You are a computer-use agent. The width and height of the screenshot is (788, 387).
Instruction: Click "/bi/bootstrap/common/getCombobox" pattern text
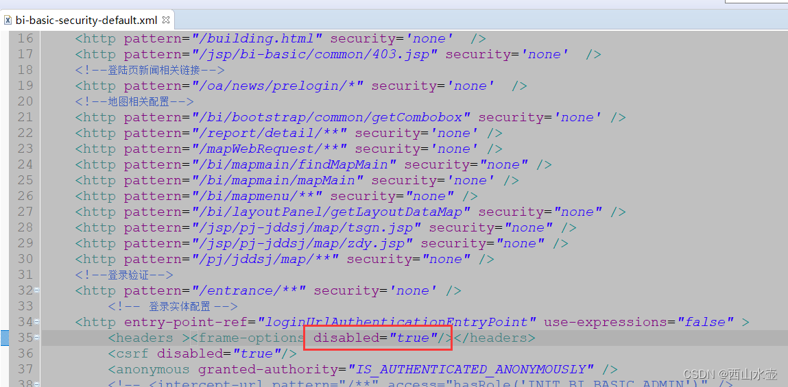[x=331, y=117]
